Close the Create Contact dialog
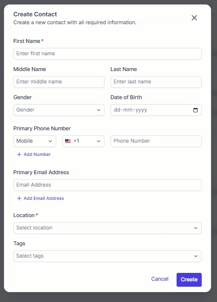The height and width of the screenshot is (302, 217). click(194, 18)
